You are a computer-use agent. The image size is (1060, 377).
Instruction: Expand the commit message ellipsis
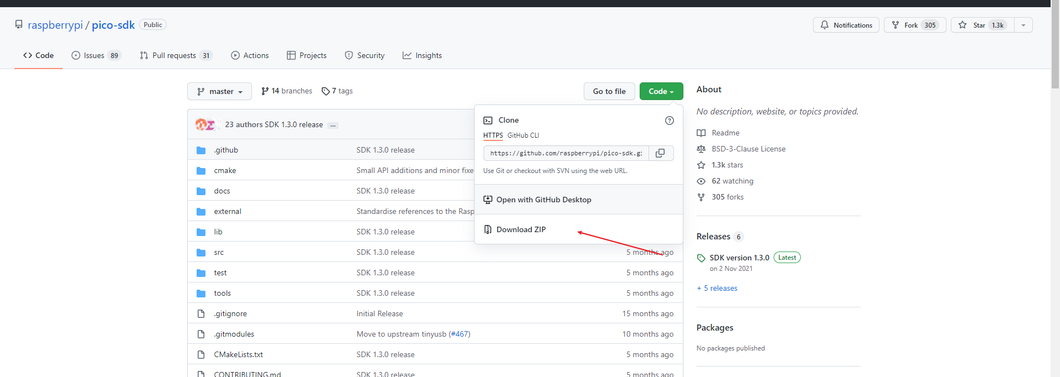(333, 125)
